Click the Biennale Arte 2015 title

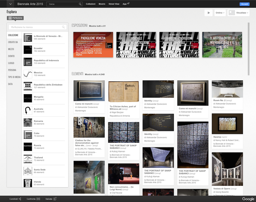30,4
